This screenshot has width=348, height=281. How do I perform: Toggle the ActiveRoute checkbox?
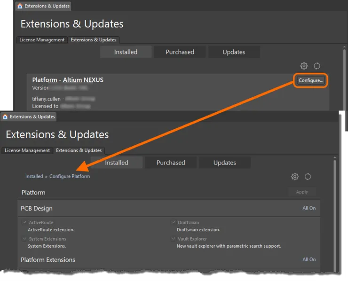tap(24, 222)
